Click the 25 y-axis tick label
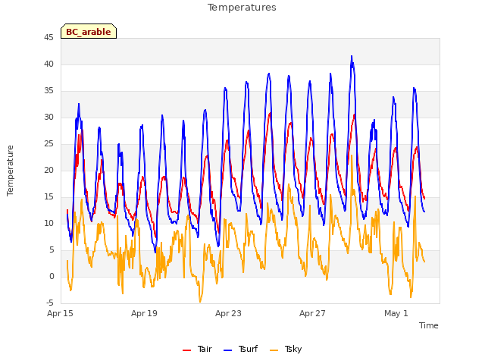485x364 pixels. (48, 144)
